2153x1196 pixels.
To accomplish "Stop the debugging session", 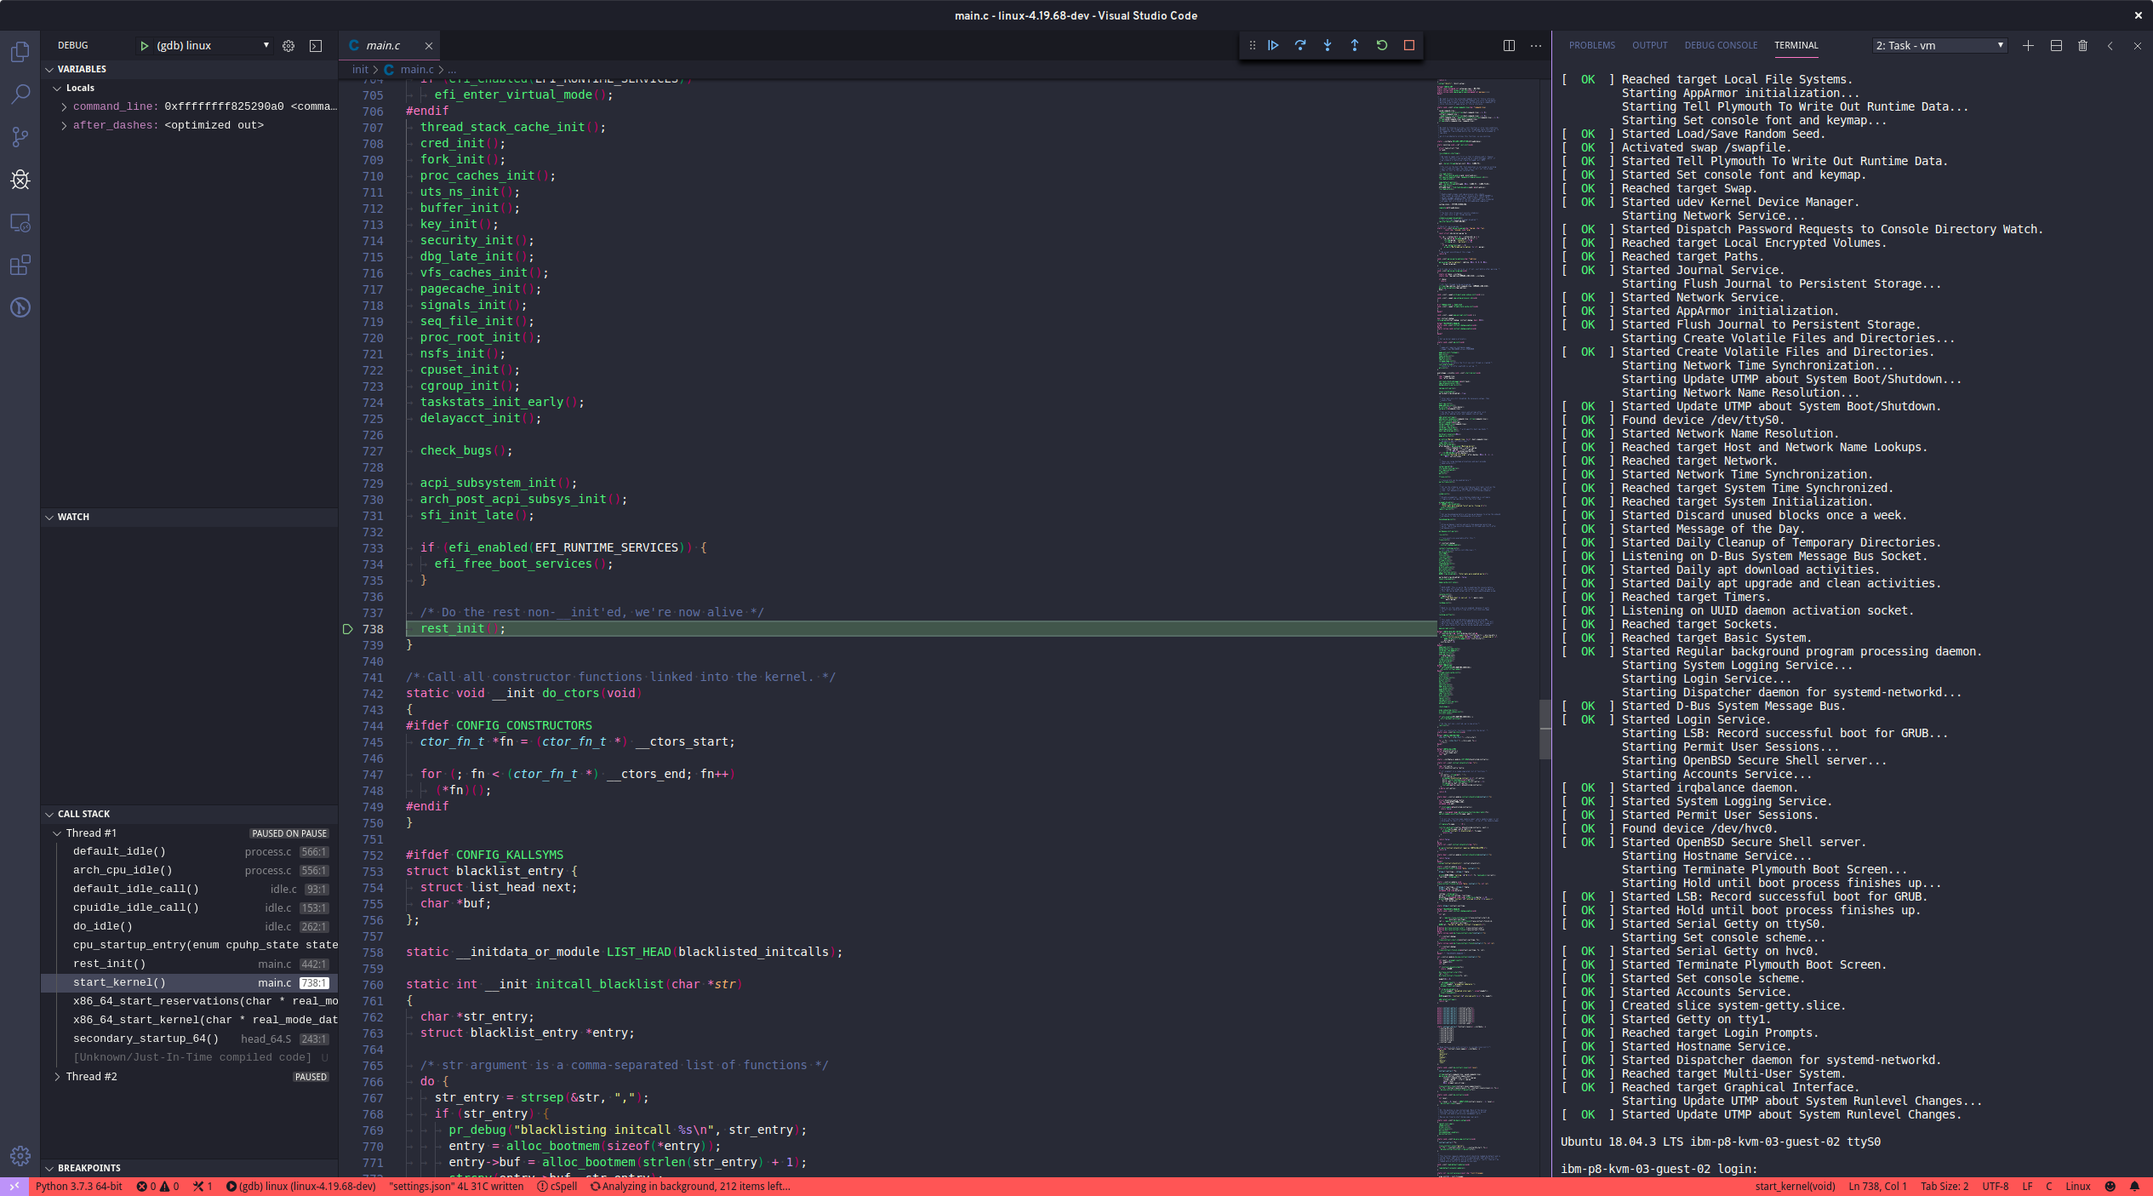I will [1409, 45].
